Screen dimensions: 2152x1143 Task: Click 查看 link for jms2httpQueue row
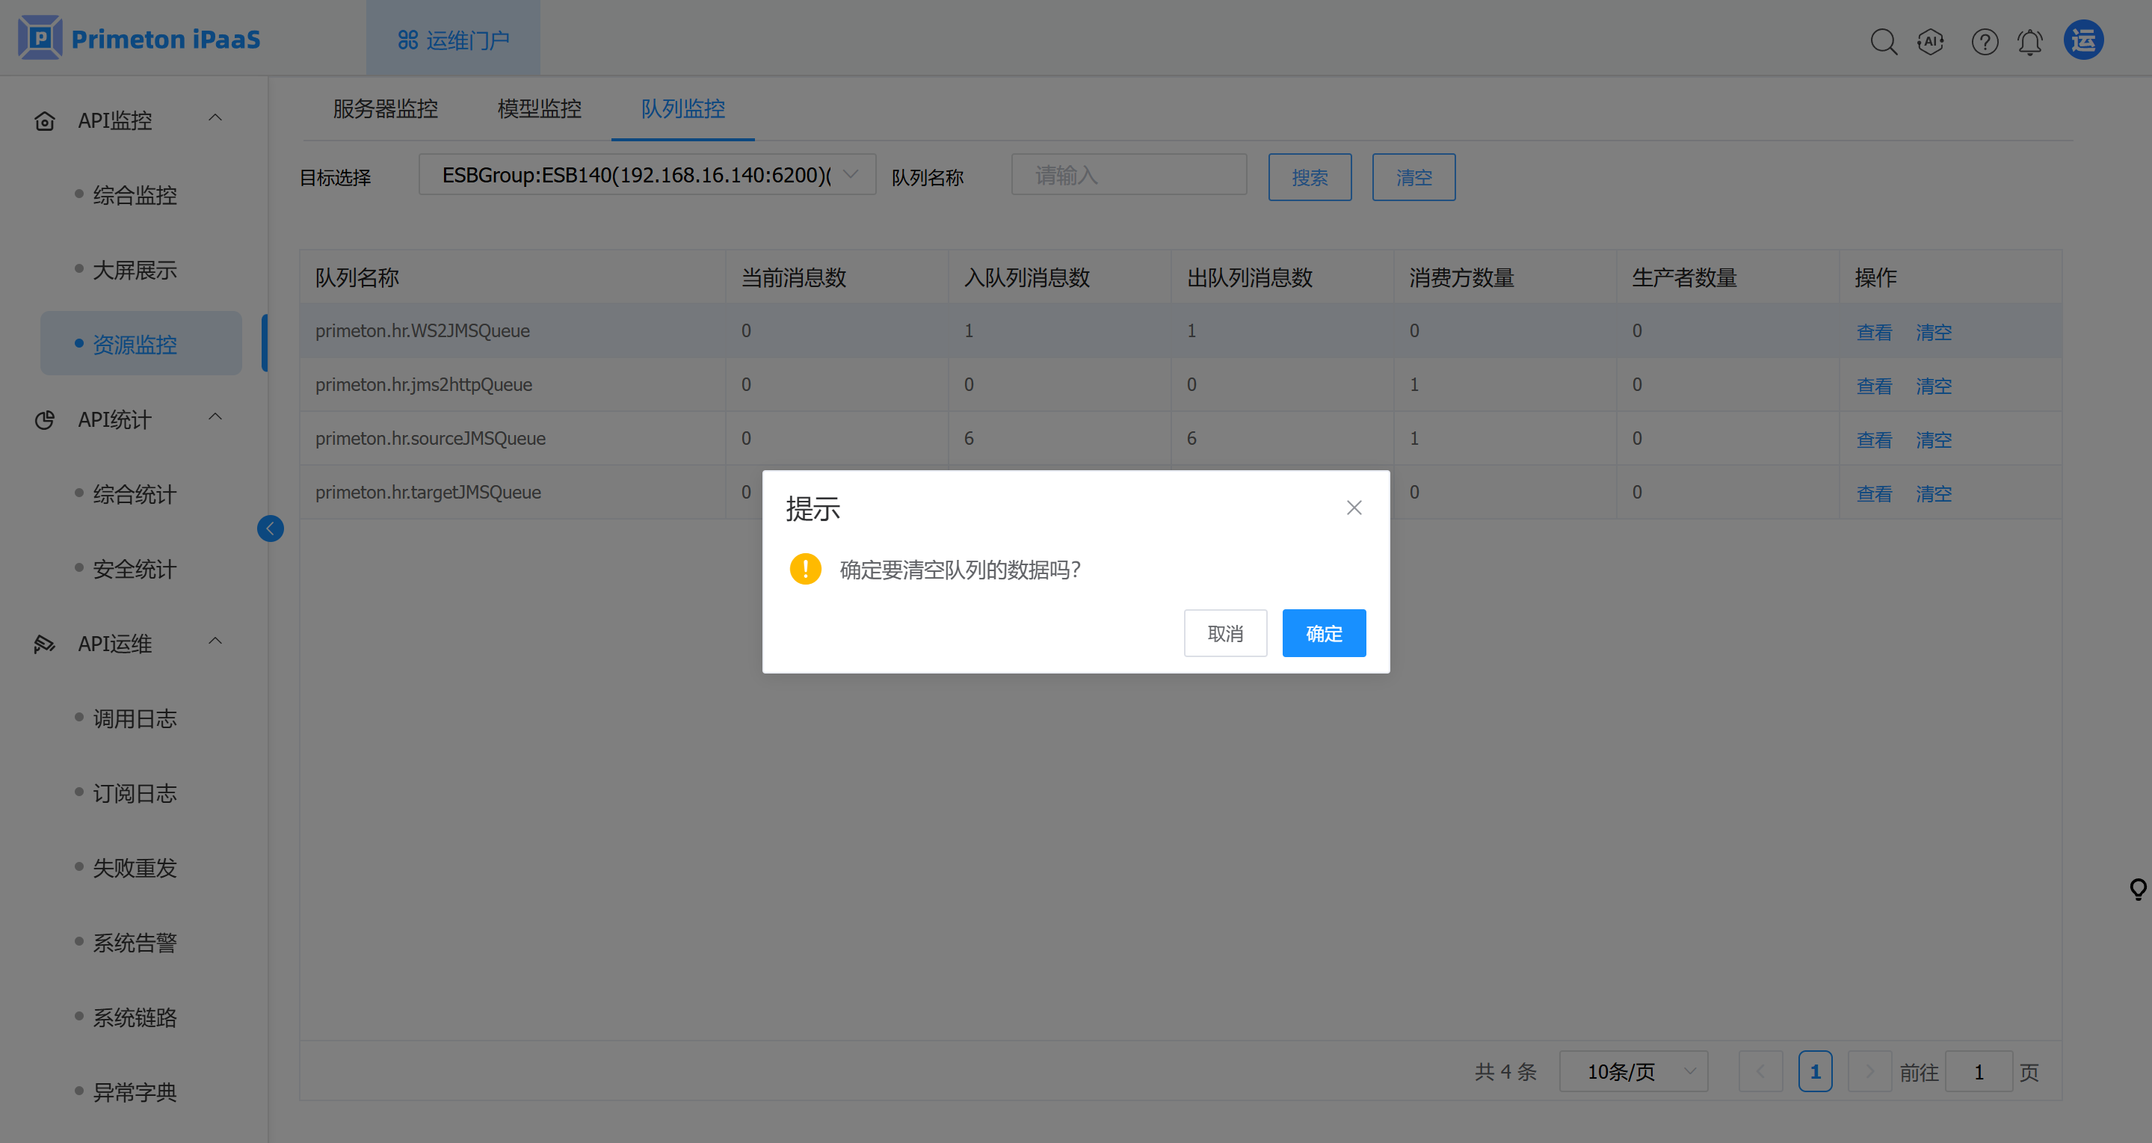click(x=1873, y=385)
